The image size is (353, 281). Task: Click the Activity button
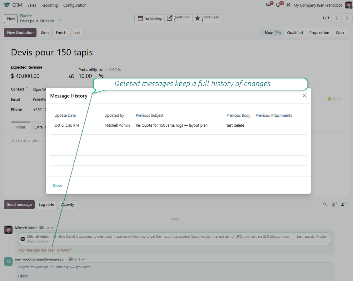click(x=67, y=205)
